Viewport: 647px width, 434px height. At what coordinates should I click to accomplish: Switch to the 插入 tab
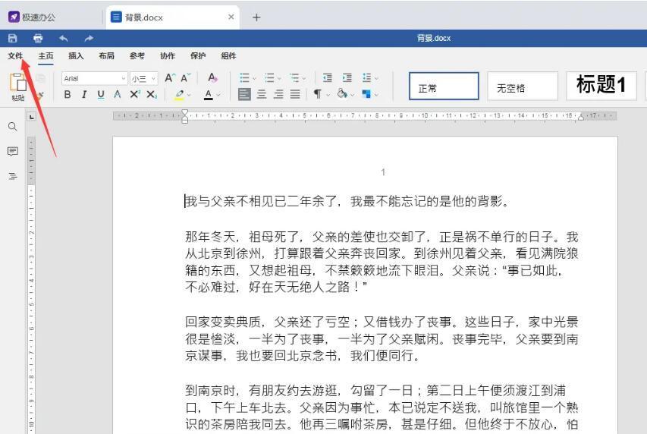pyautogui.click(x=76, y=55)
